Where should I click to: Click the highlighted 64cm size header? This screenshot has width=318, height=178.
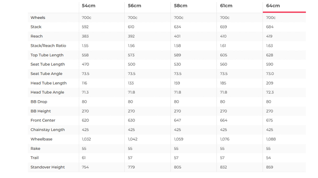click(x=273, y=6)
